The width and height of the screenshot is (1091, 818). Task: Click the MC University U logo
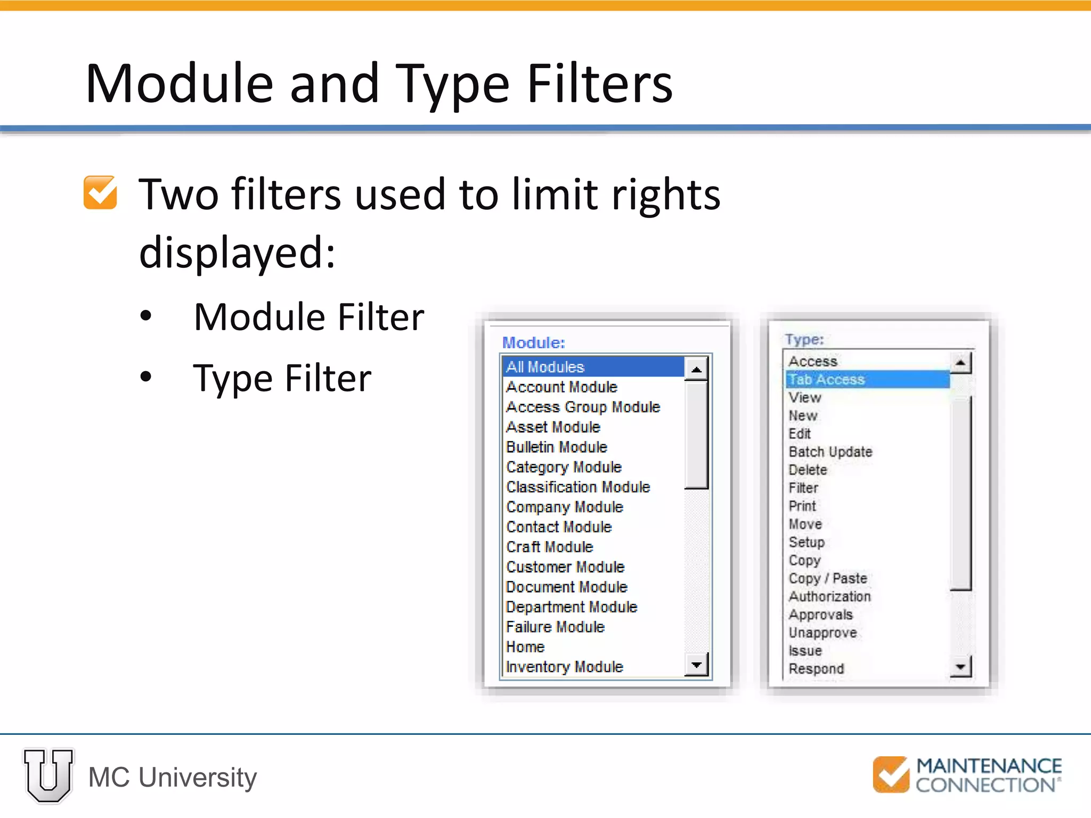coord(48,776)
